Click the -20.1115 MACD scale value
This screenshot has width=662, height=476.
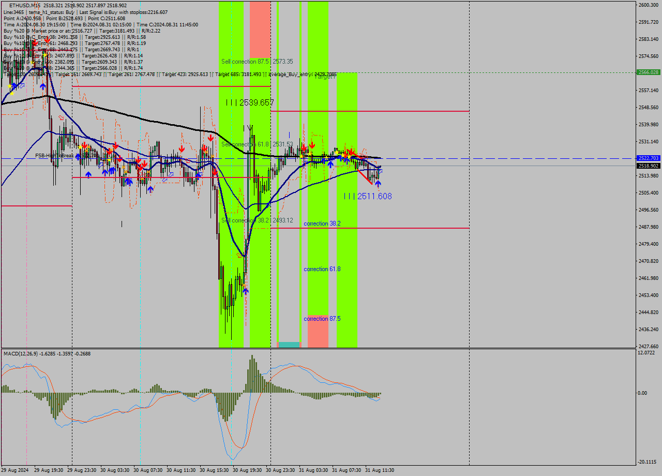647,462
